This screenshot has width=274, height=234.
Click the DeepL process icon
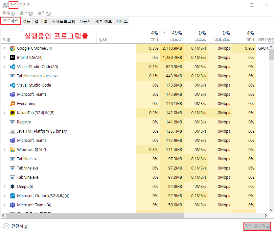(x=12, y=187)
